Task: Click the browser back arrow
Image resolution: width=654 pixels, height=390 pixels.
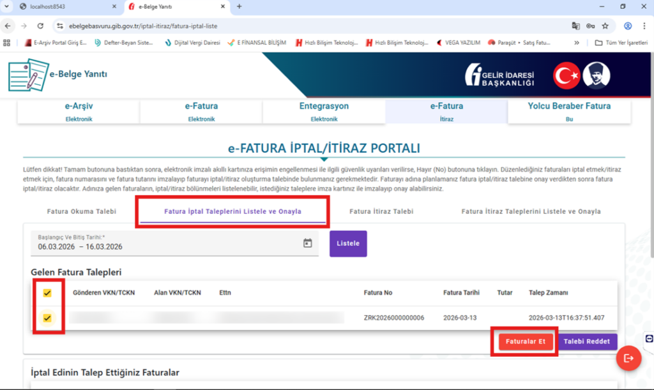Action: [x=8, y=26]
